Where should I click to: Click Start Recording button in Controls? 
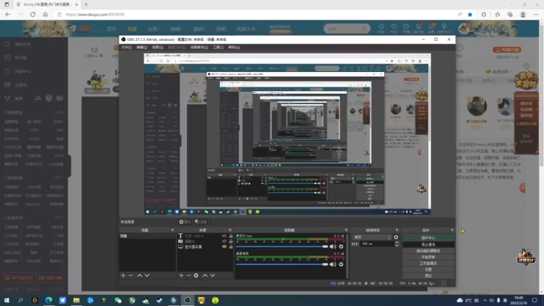(x=428, y=257)
